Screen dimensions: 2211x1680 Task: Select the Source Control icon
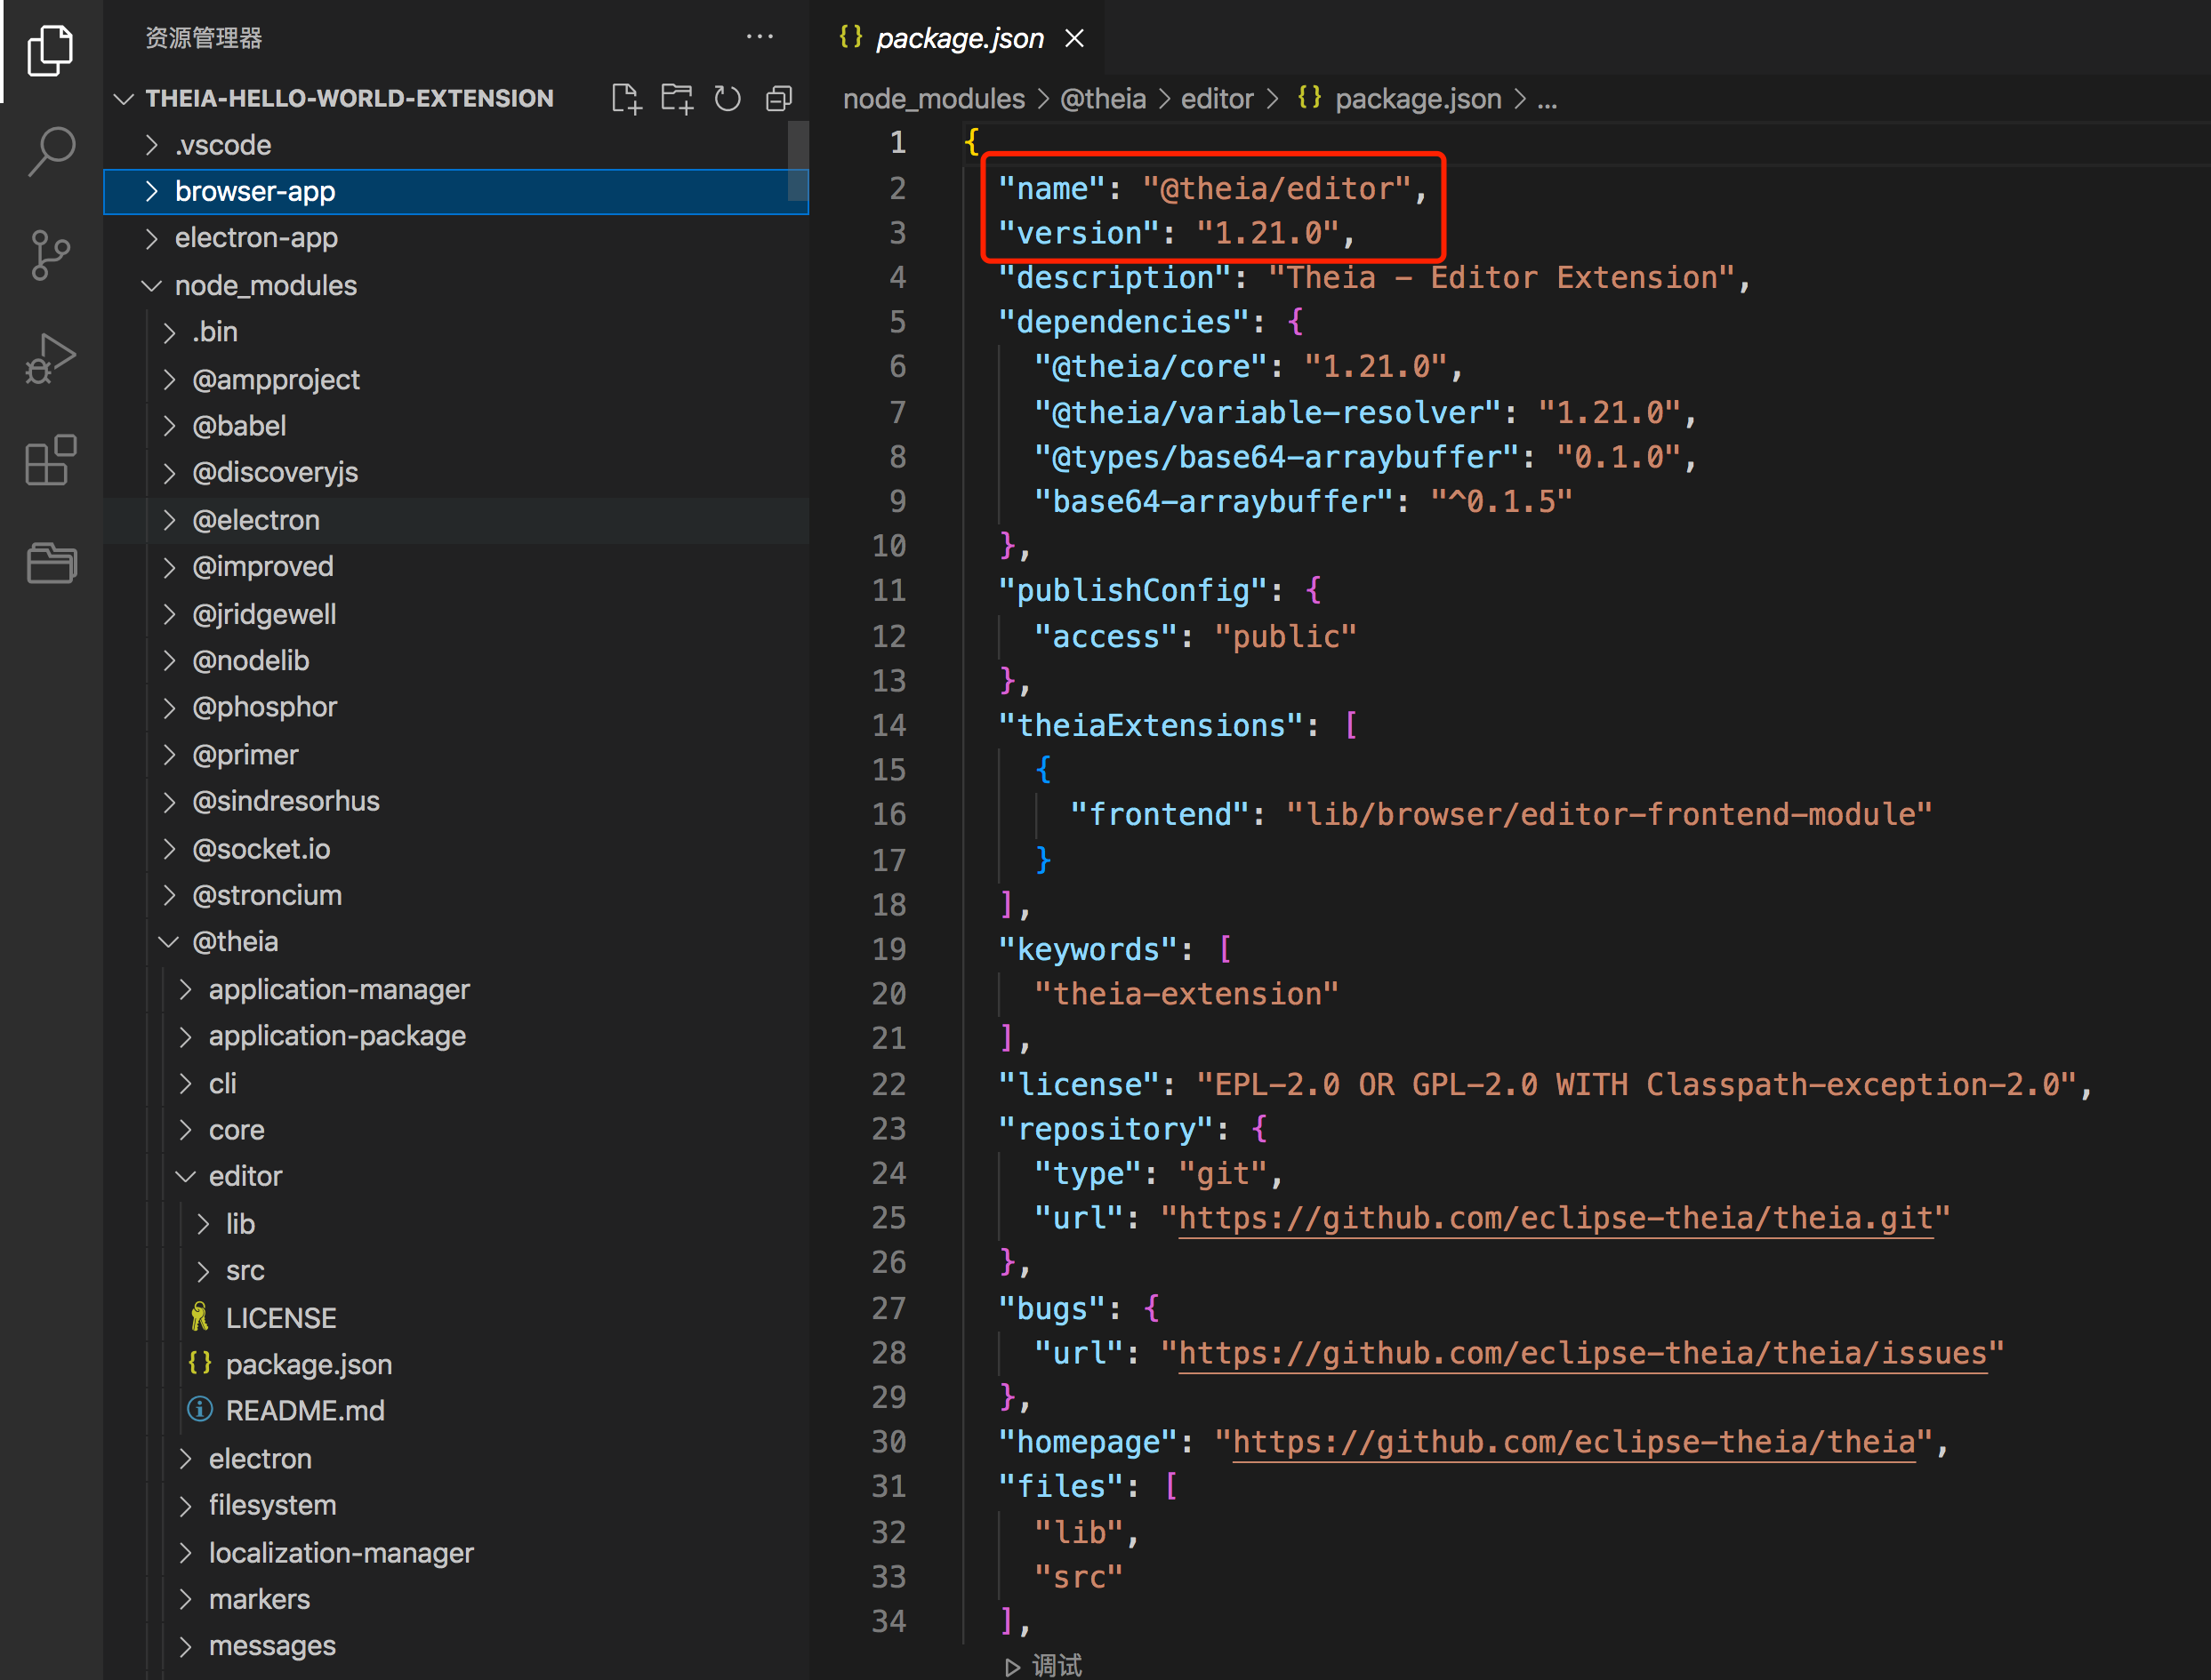point(50,255)
